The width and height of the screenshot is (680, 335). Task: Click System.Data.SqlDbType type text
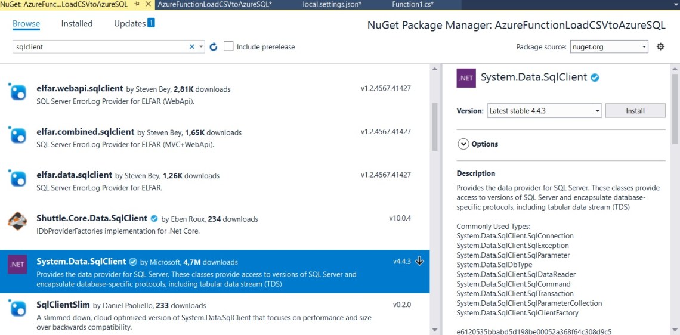pos(494,265)
